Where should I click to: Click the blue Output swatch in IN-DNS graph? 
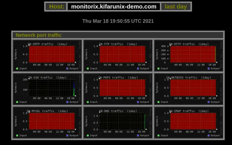point(138,136)
